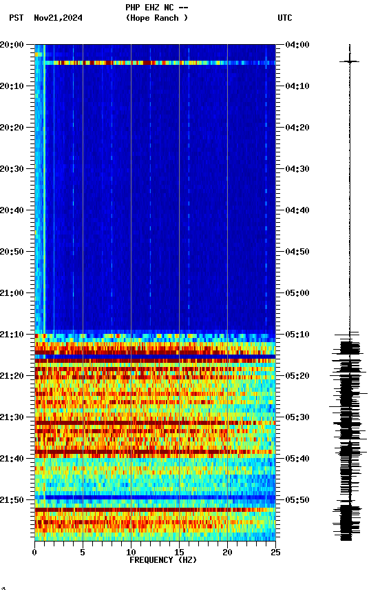Click the PST timezone label
Viewport: 380px width, 596px height.
[17, 18]
